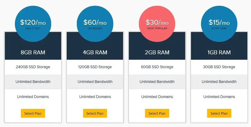Click the 2GB RAM heading
This screenshot has width=251, height=127.
[x=157, y=52]
